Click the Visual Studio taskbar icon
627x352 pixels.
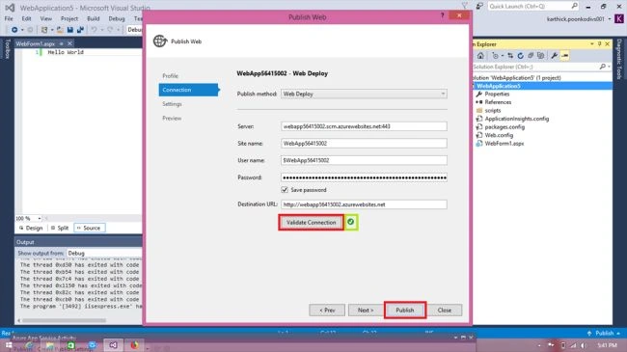point(113,345)
